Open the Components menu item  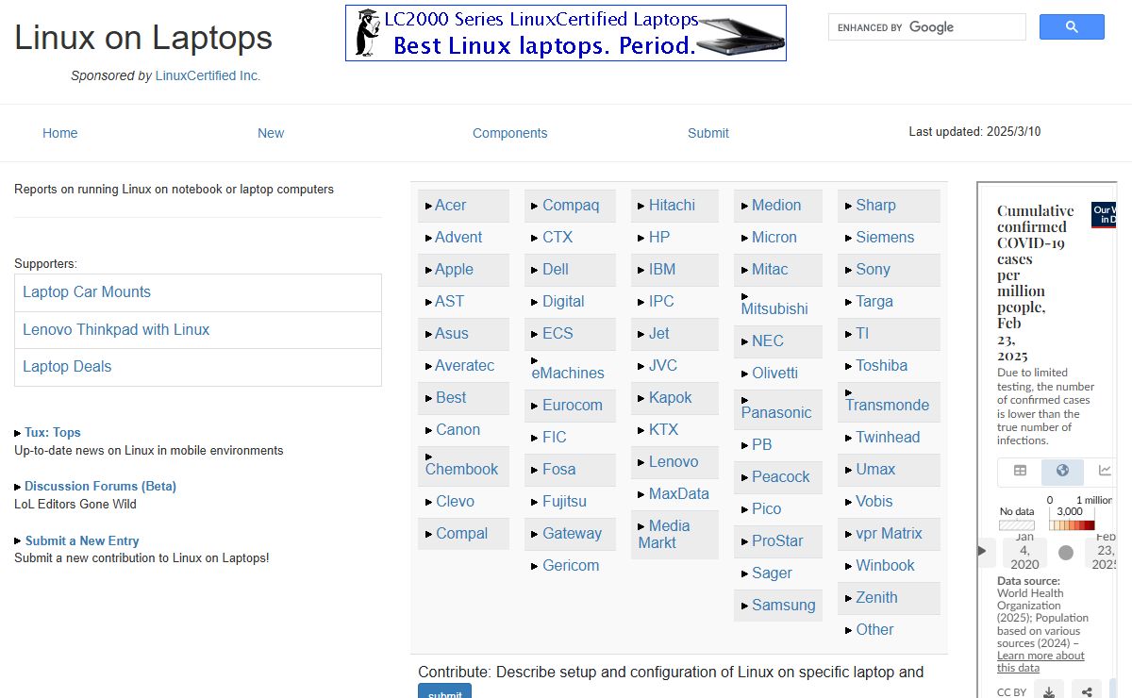(510, 133)
